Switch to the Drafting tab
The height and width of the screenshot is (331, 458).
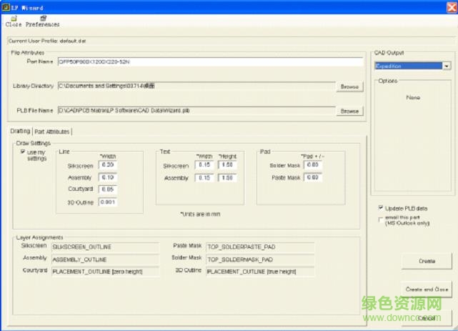tap(21, 132)
